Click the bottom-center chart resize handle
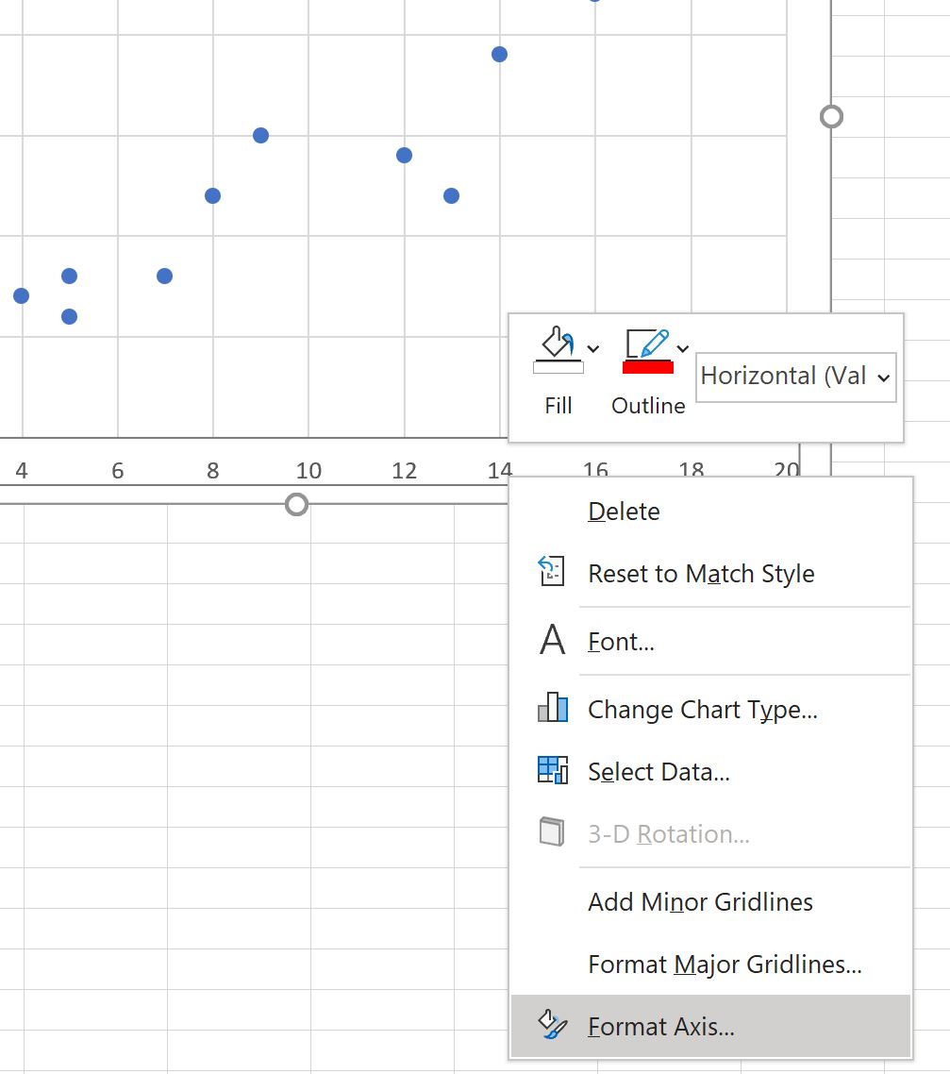 pyautogui.click(x=295, y=505)
